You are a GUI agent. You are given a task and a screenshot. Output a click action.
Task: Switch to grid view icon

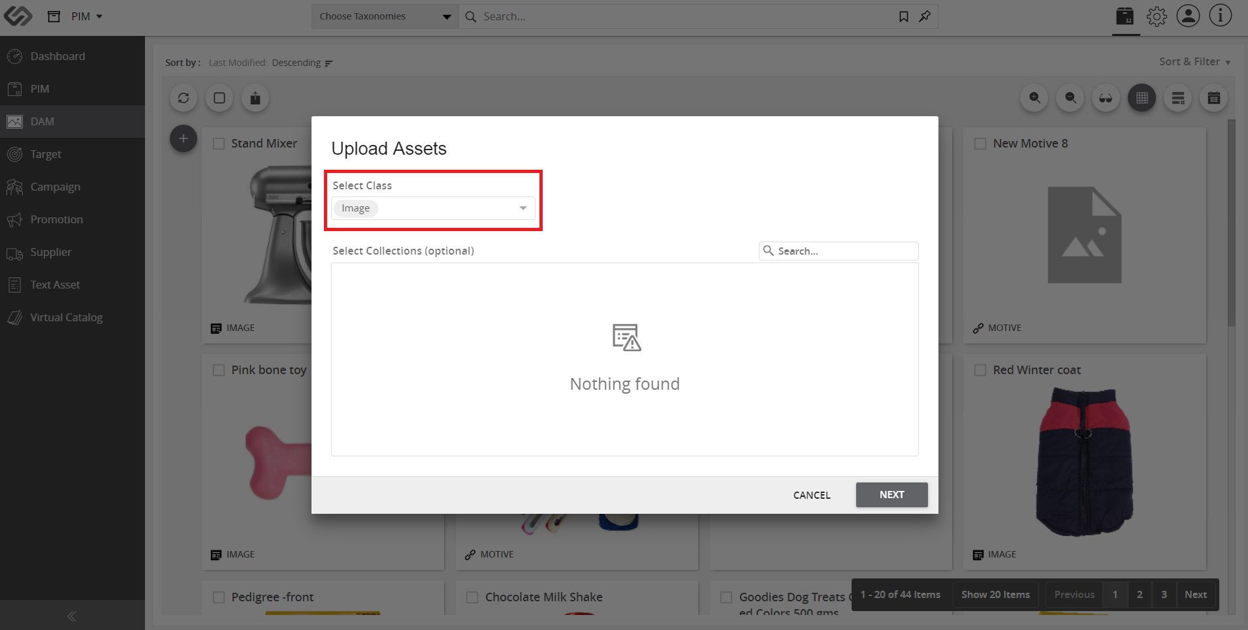1142,98
